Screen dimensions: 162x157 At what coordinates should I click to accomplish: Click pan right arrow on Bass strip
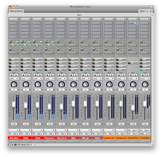(x=78, y=90)
